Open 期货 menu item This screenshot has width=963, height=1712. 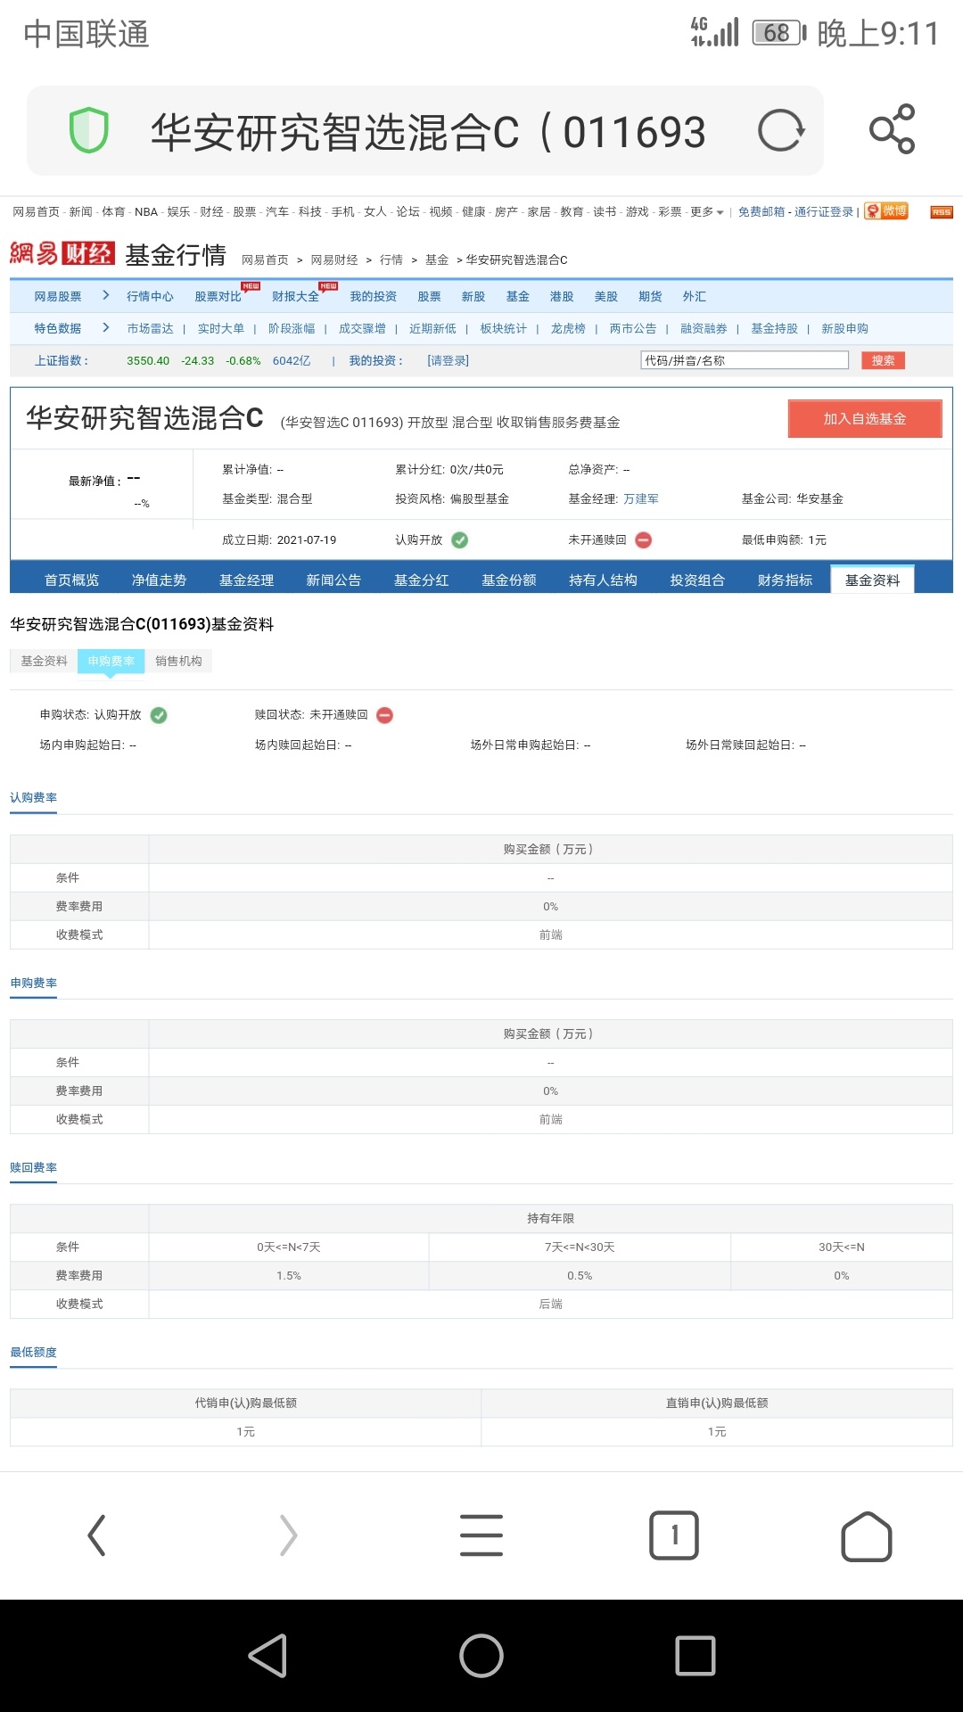650,296
